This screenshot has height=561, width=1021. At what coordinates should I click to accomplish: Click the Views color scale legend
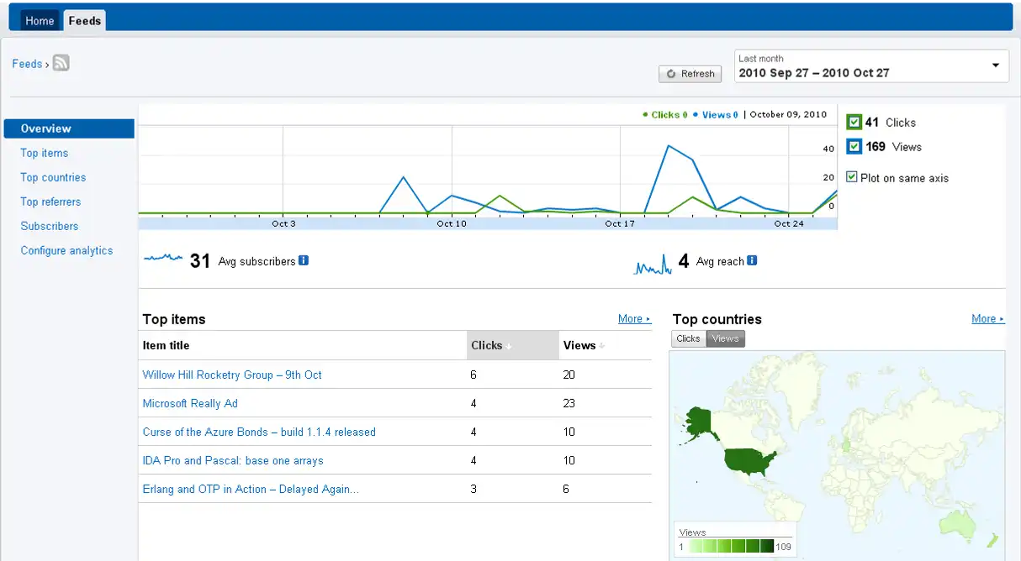tap(735, 541)
